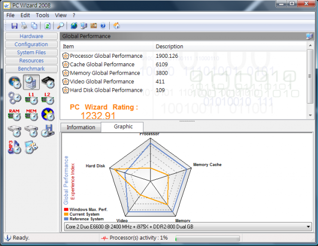Select the paint palette benchmark icon

coord(31,147)
